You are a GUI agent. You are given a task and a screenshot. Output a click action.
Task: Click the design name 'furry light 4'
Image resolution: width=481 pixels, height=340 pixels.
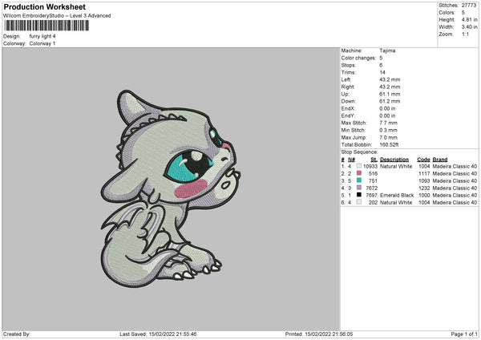(x=42, y=36)
